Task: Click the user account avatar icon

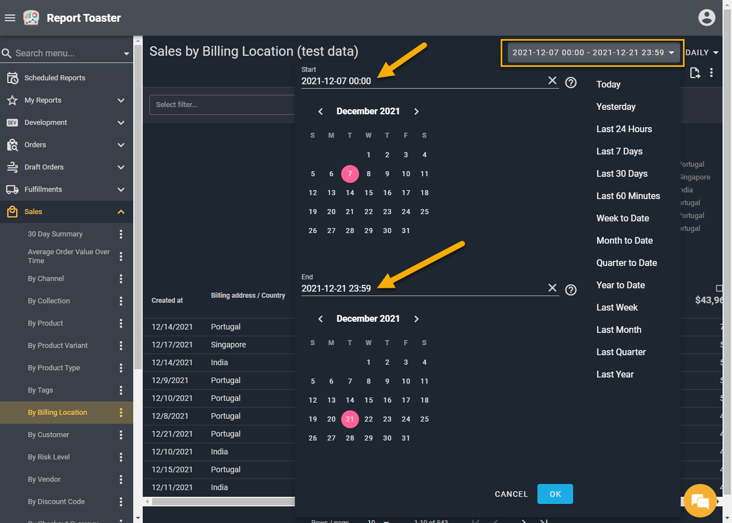Action: point(706,18)
